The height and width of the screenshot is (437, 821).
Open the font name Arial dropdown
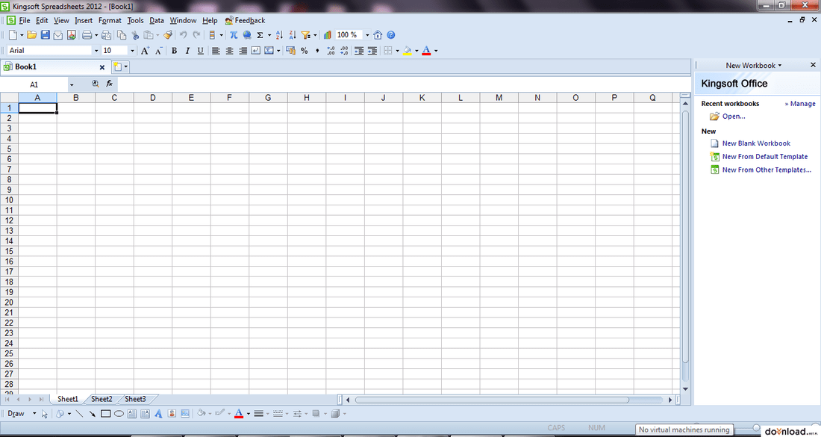point(96,51)
